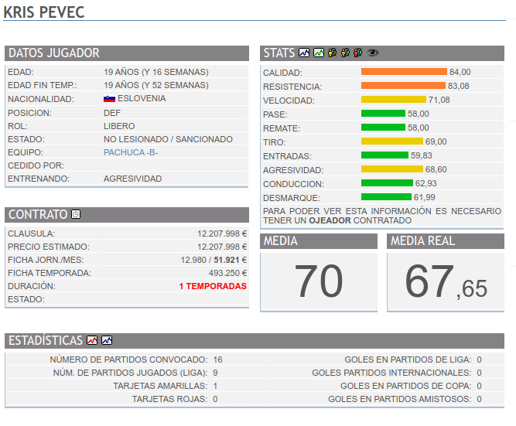516x426 pixels.
Task: Click the red 1 TEMPORADAS duration text
Action: coord(212,286)
